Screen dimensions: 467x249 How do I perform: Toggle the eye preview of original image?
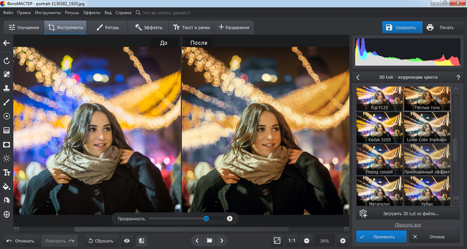point(127,240)
